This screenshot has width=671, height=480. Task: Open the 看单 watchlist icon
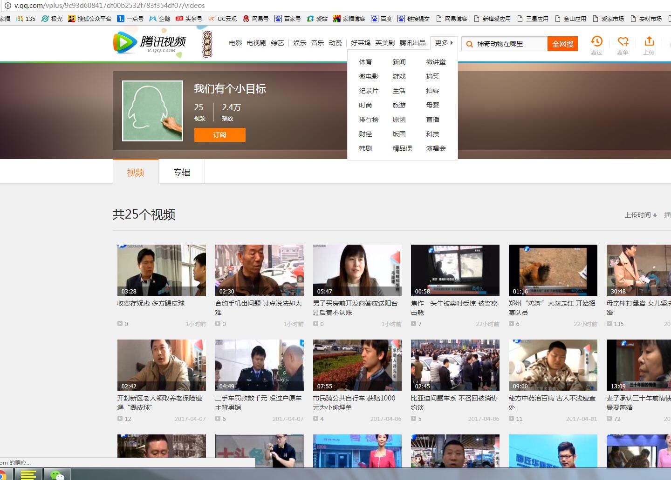(623, 45)
